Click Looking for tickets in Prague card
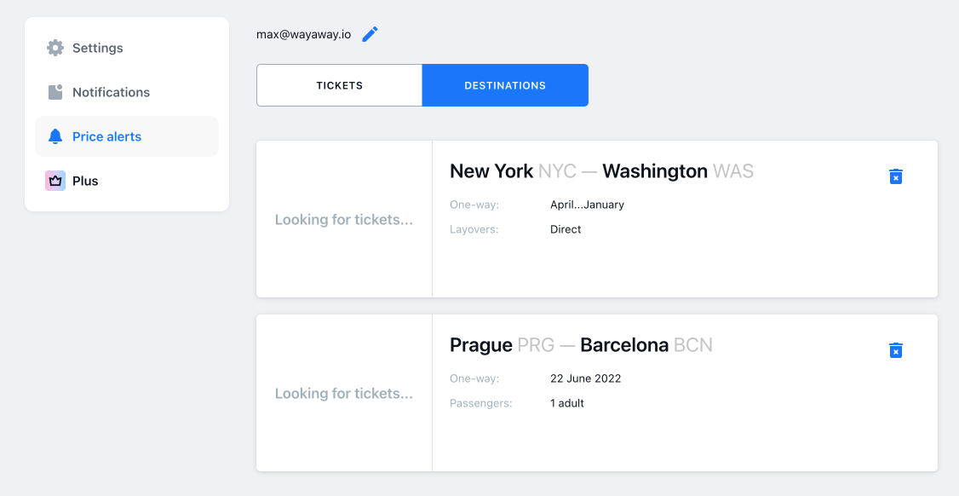959x496 pixels. tap(344, 394)
